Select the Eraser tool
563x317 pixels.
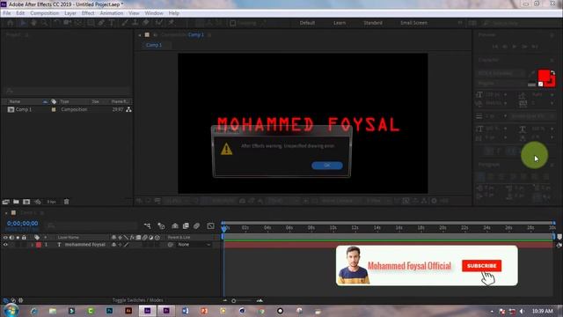146,23
